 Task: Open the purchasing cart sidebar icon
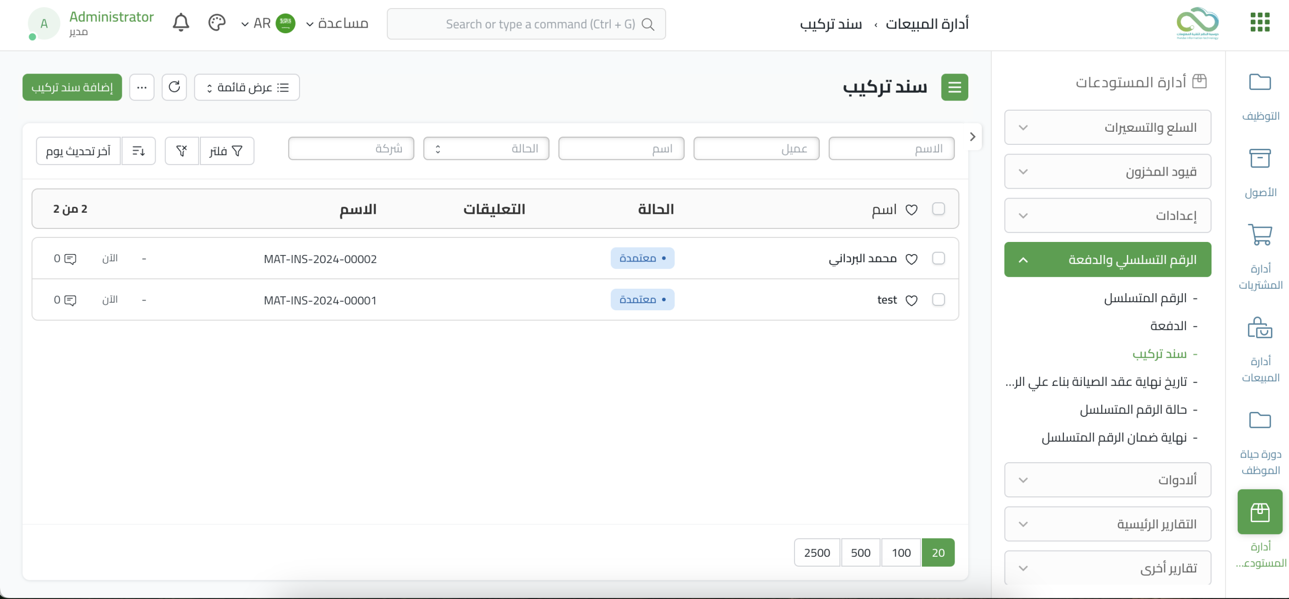tap(1260, 235)
